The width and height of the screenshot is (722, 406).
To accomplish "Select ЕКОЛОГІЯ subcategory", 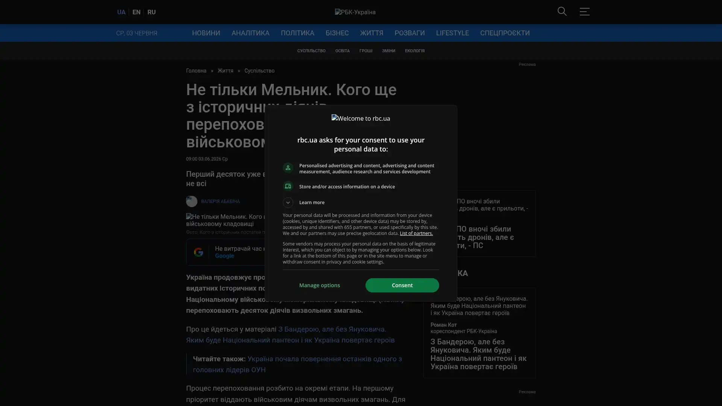I will click(x=414, y=51).
